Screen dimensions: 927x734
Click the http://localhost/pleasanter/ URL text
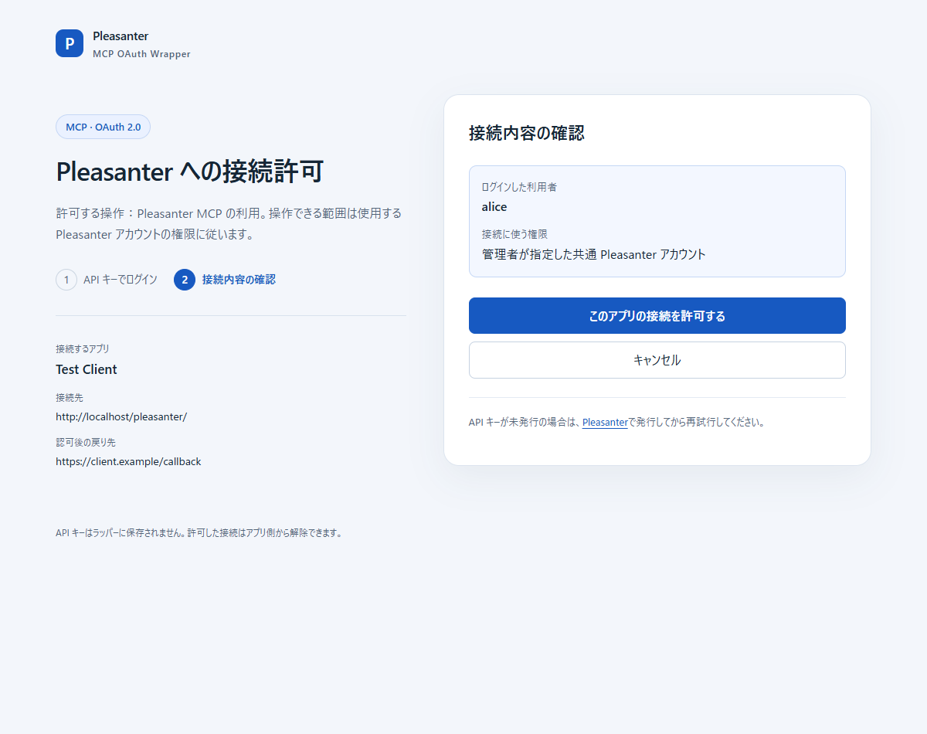(121, 416)
